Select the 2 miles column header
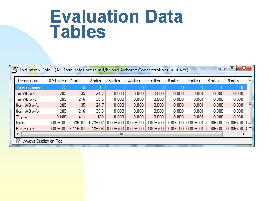Image resolution: width=268 pixels, height=201 pixels. [x=96, y=80]
